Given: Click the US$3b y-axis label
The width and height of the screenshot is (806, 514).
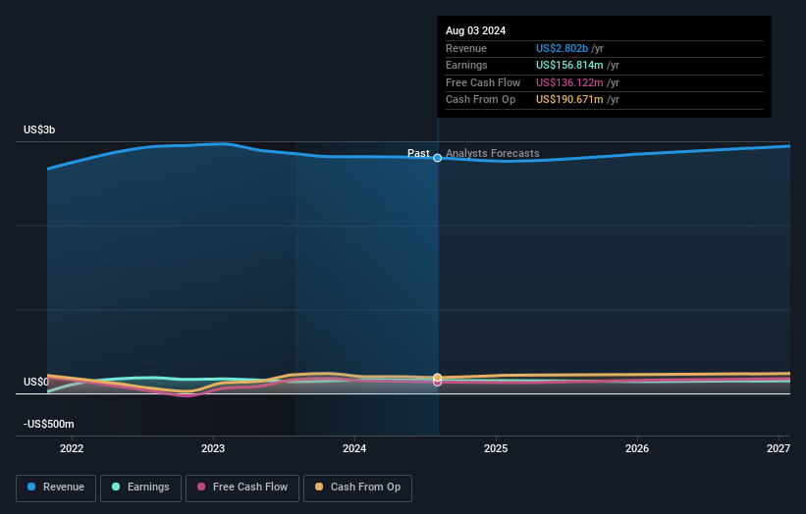Looking at the screenshot, I should point(39,129).
